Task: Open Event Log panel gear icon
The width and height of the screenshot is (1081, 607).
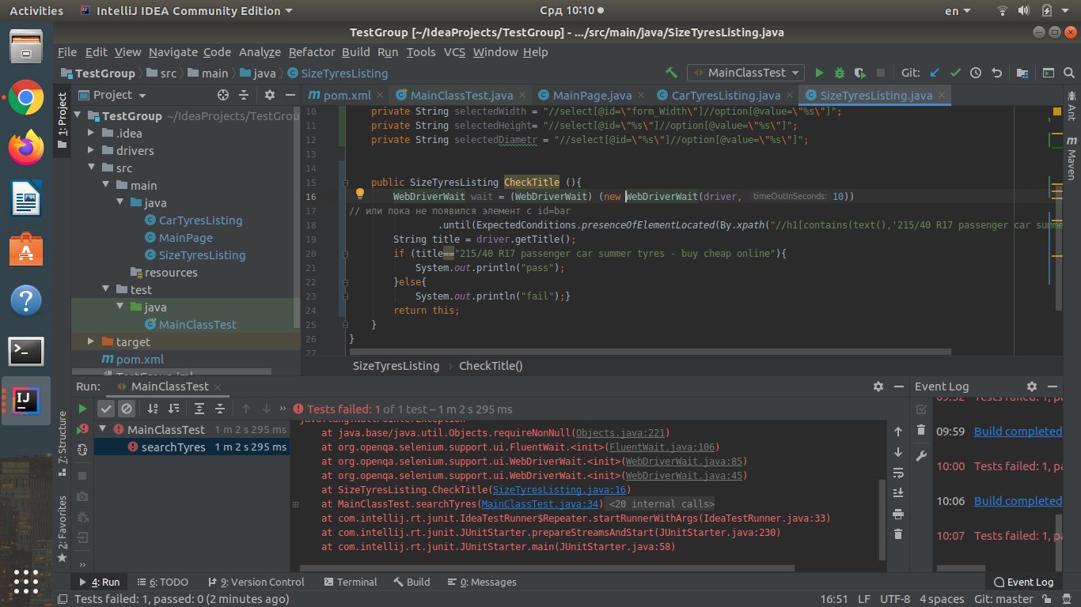Action: pyautogui.click(x=1031, y=386)
